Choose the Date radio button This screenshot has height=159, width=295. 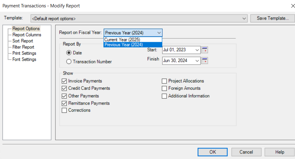(x=69, y=53)
